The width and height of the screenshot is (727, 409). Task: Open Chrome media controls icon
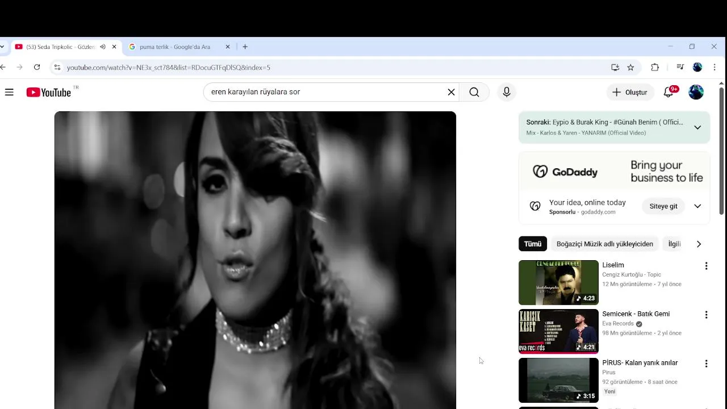pos(680,67)
